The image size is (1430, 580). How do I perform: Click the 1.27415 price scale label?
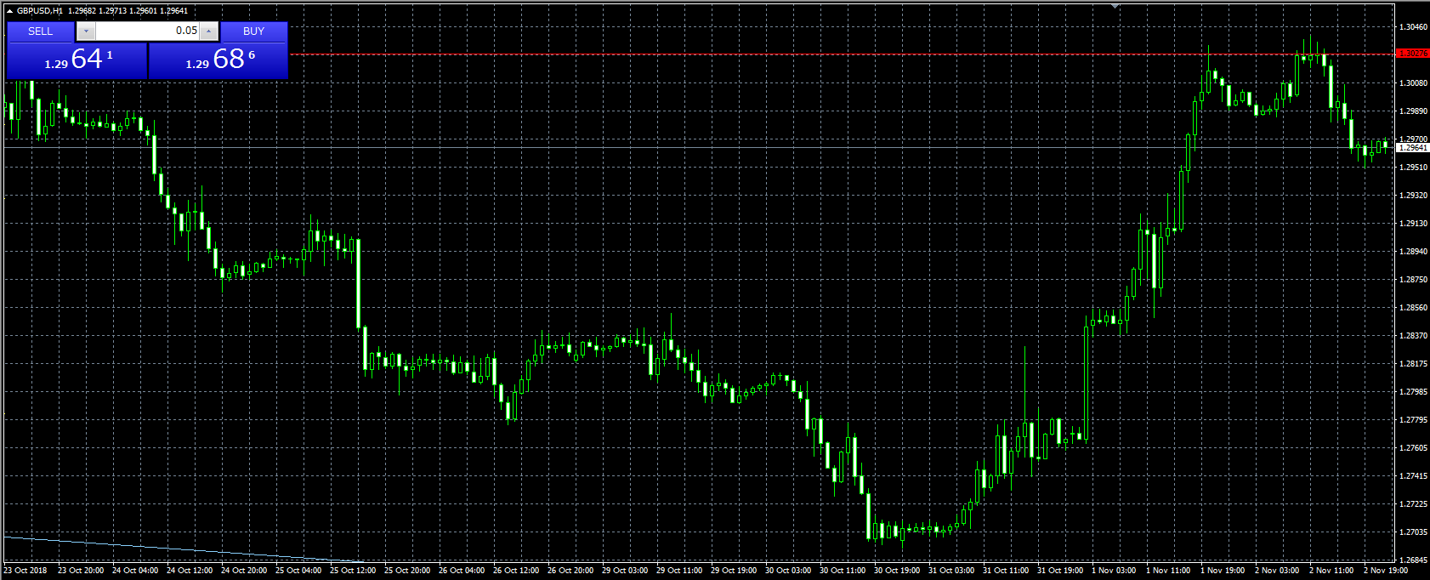(x=1413, y=476)
